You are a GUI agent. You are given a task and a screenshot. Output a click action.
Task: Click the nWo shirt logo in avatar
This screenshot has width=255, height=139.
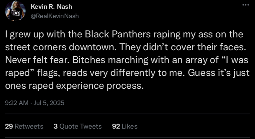pyautogui.click(x=14, y=13)
